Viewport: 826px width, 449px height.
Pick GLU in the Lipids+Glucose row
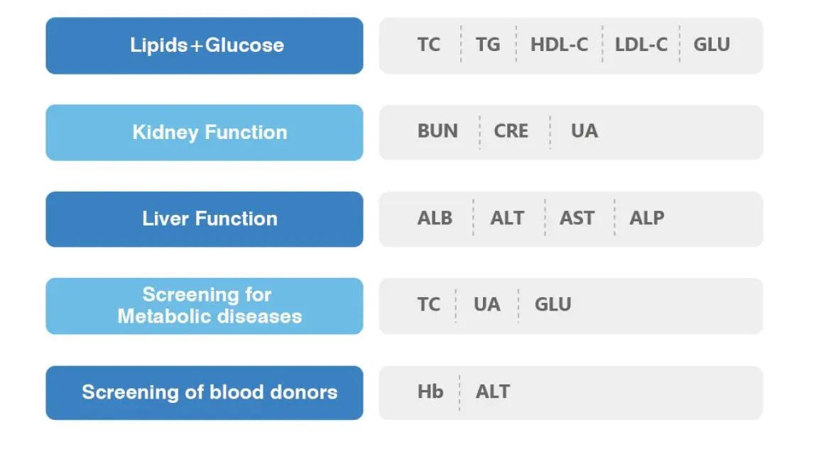click(x=711, y=45)
